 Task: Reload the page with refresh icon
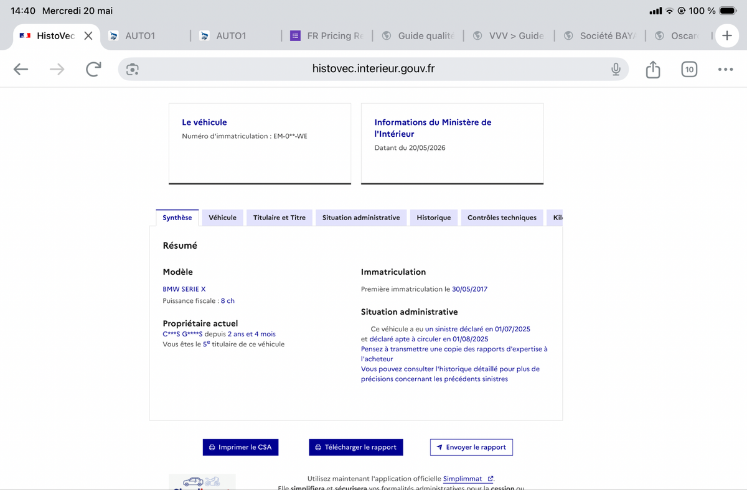point(93,69)
